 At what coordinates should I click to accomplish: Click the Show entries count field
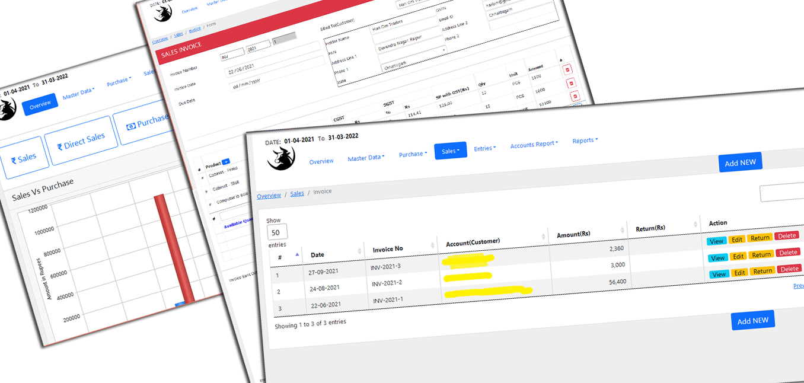pyautogui.click(x=277, y=232)
